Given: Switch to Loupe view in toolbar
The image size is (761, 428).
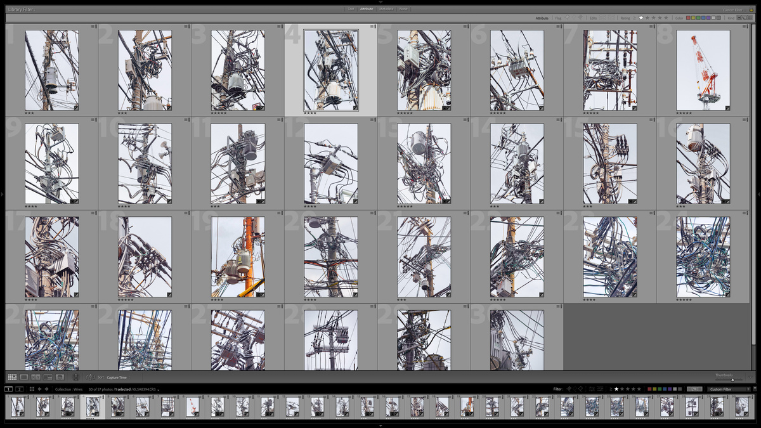Looking at the screenshot, I should tap(24, 377).
